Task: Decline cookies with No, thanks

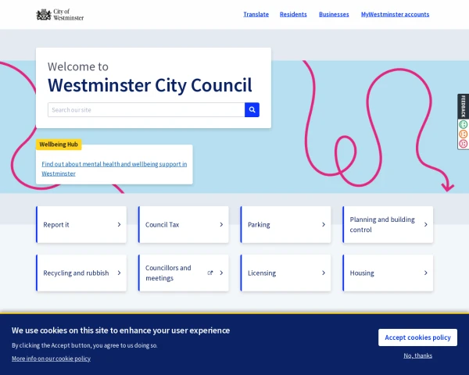Action: [418, 355]
